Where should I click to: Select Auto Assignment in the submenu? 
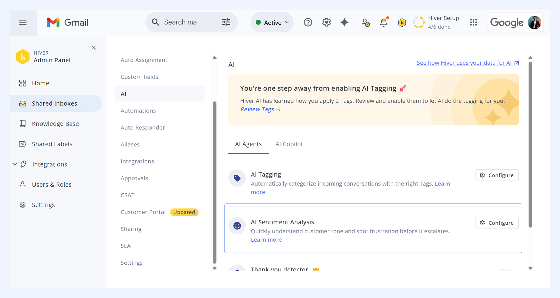point(144,60)
